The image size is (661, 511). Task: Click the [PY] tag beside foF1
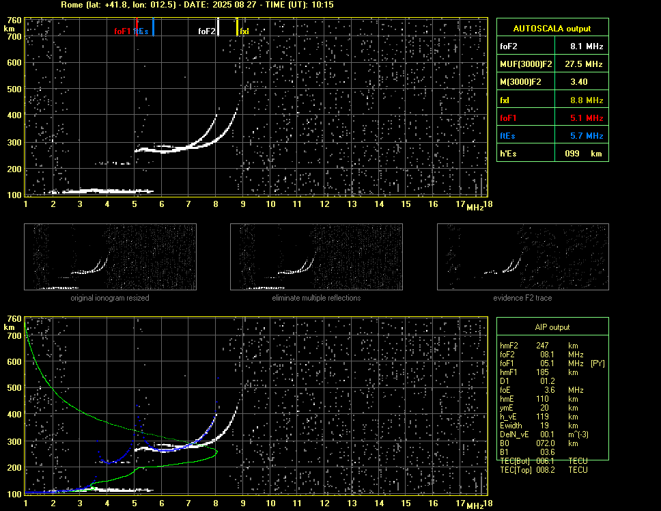pos(597,363)
